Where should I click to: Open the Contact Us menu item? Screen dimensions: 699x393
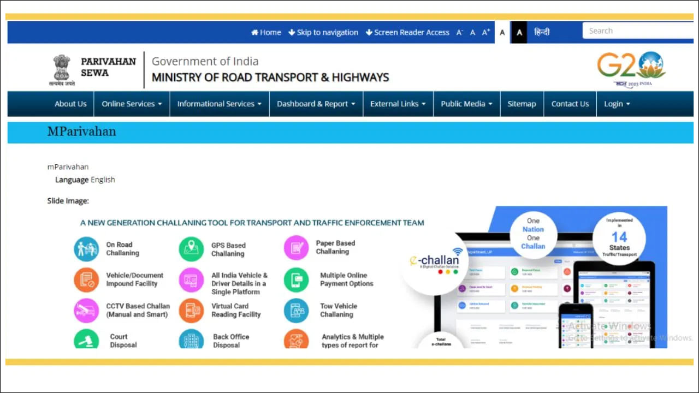(570, 104)
